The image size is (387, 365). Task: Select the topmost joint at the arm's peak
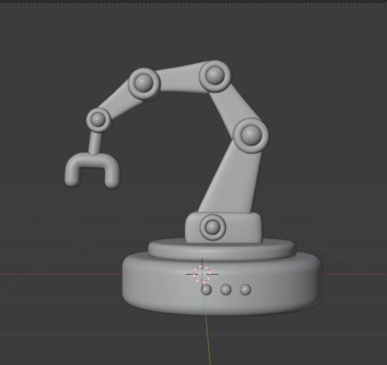[x=215, y=75]
